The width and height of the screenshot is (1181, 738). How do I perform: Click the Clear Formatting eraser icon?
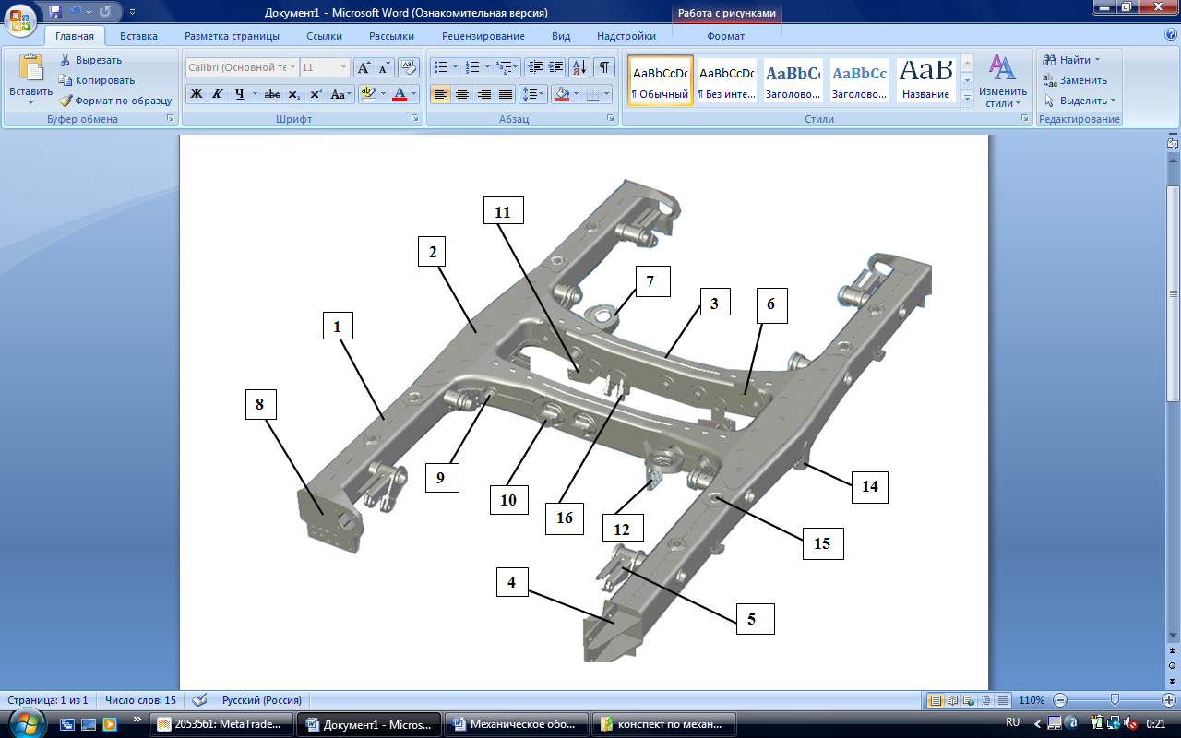pos(409,67)
